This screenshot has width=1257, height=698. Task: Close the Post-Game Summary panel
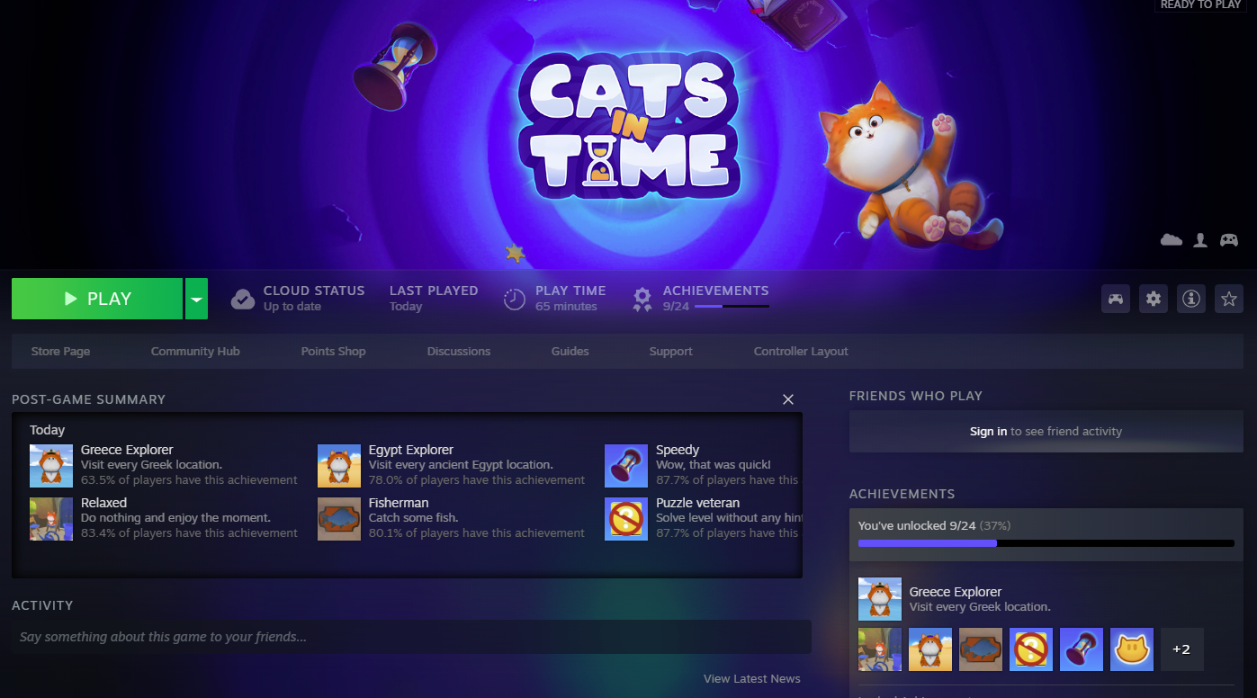[x=788, y=399]
